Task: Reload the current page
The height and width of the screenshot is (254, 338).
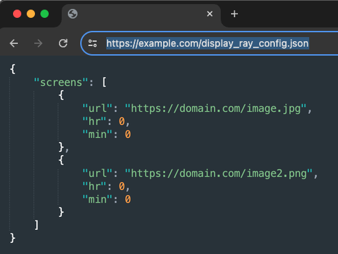Action: 63,43
